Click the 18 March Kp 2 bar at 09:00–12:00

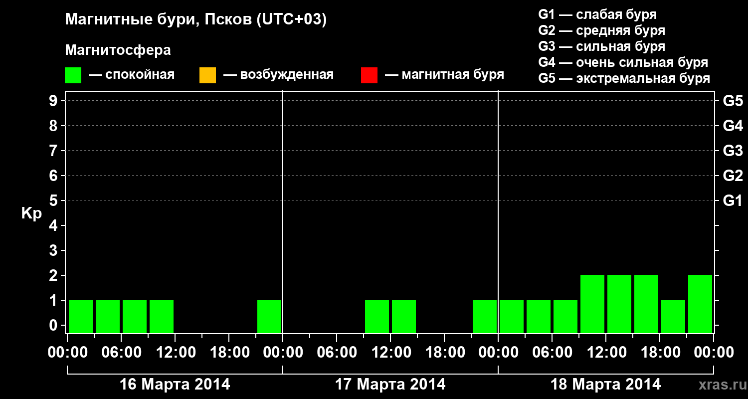pos(592,304)
